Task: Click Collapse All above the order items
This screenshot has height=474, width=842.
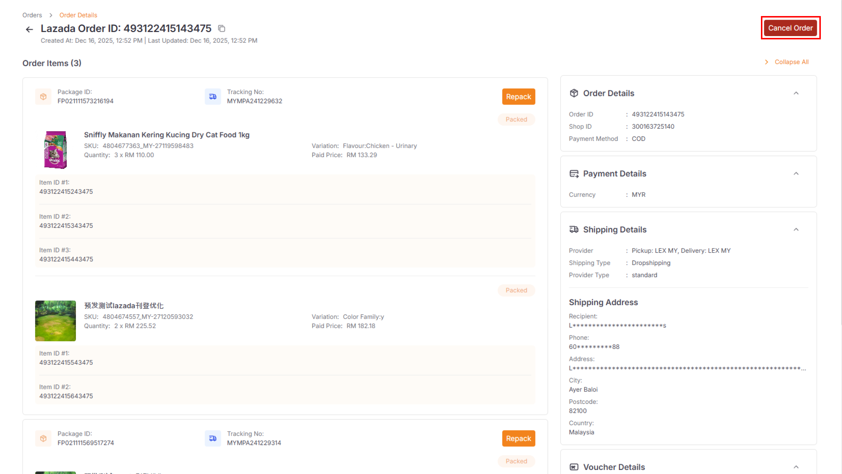Action: (x=791, y=62)
